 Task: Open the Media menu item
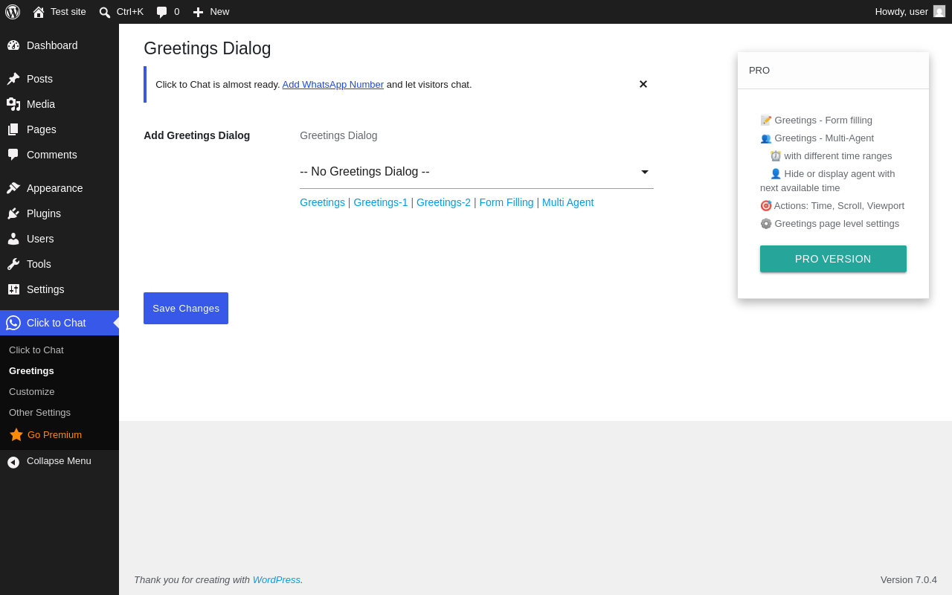point(41,104)
